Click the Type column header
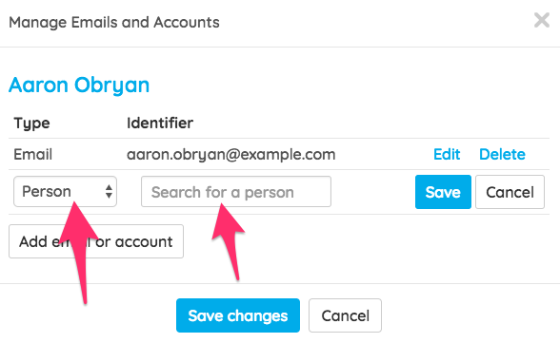Screen dimensions: 560x343 [31, 124]
